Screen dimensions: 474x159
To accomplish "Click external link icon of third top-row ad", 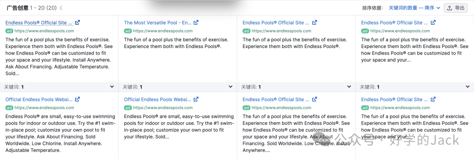I will coord(315,22).
